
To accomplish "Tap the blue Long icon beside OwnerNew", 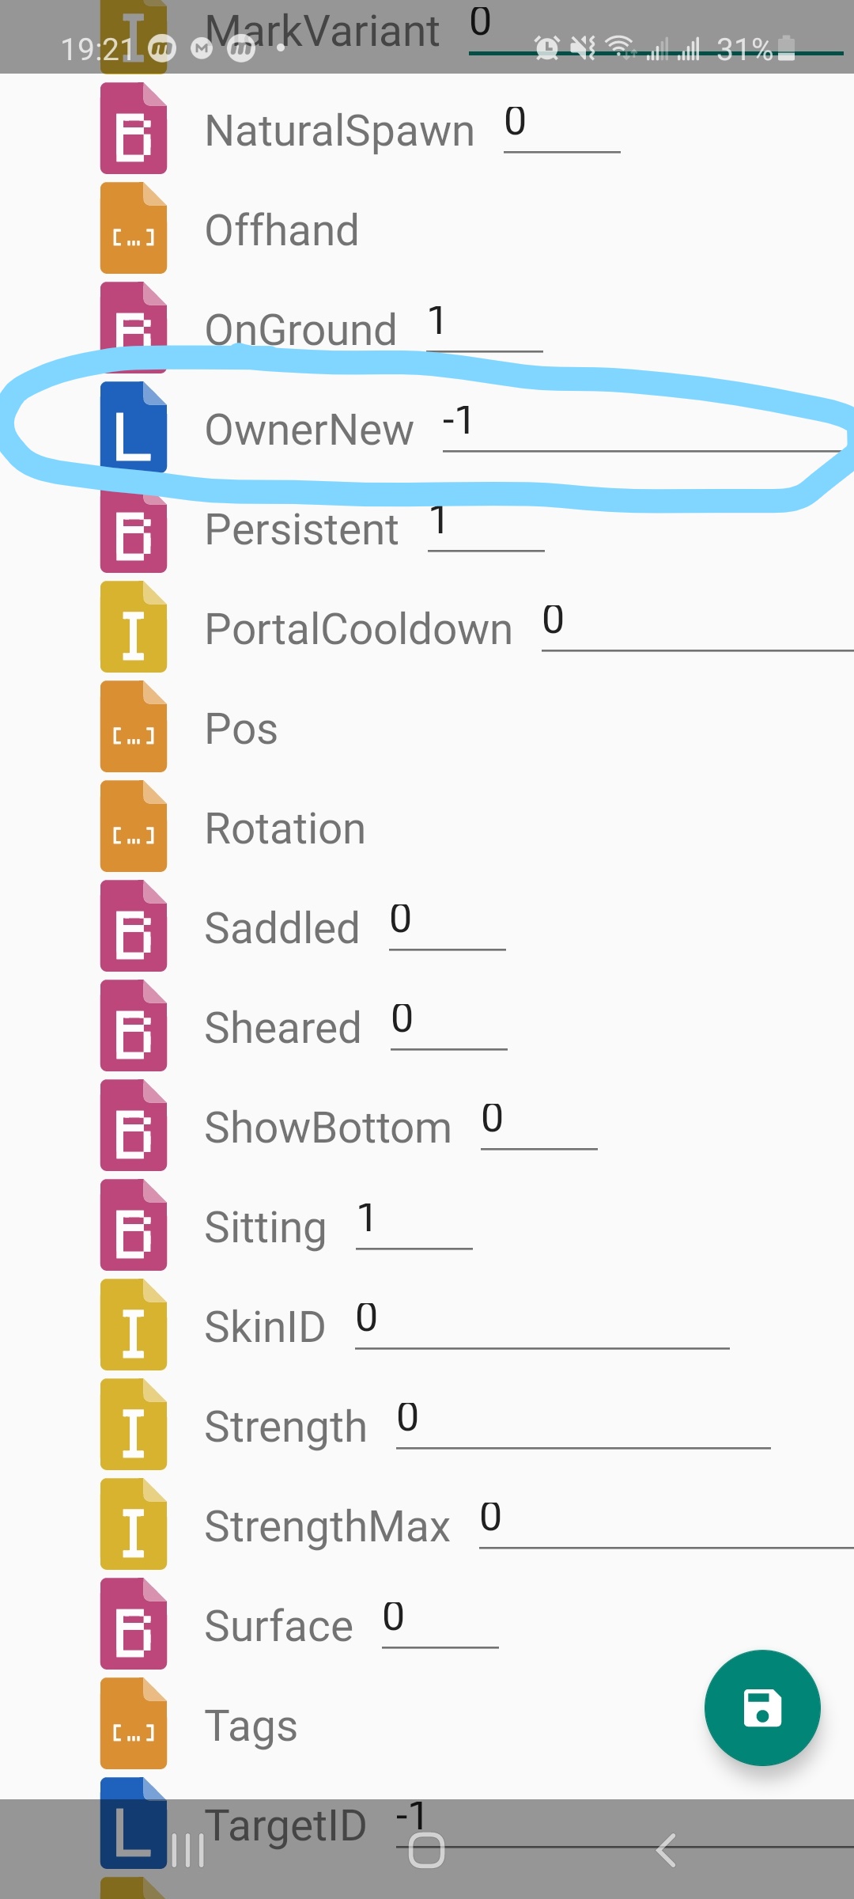I will coord(134,427).
